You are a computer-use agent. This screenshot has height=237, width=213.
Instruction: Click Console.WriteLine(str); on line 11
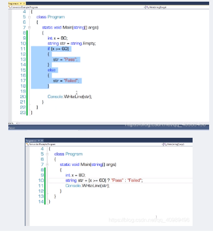pos(88,186)
